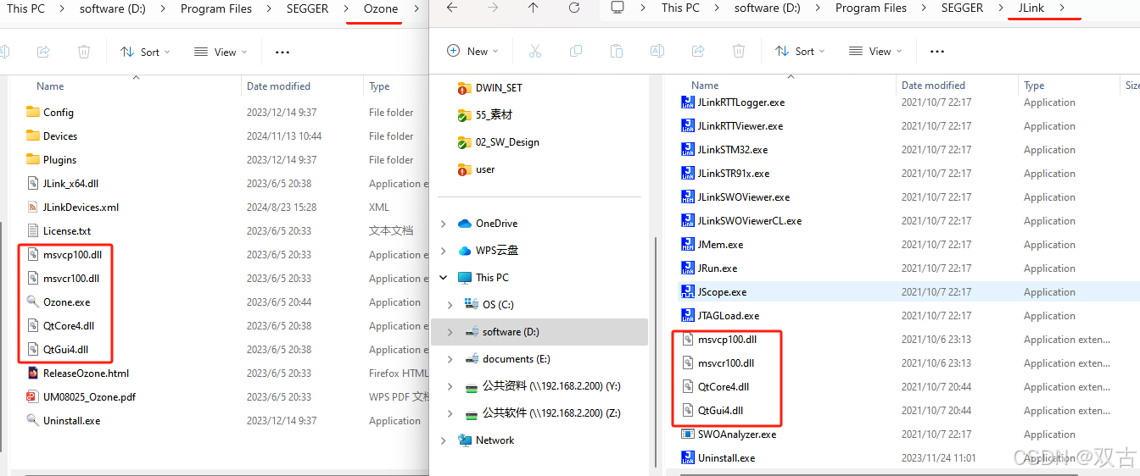The image size is (1140, 476).
Task: Click the Back arrow in JLink window
Action: coord(452,8)
